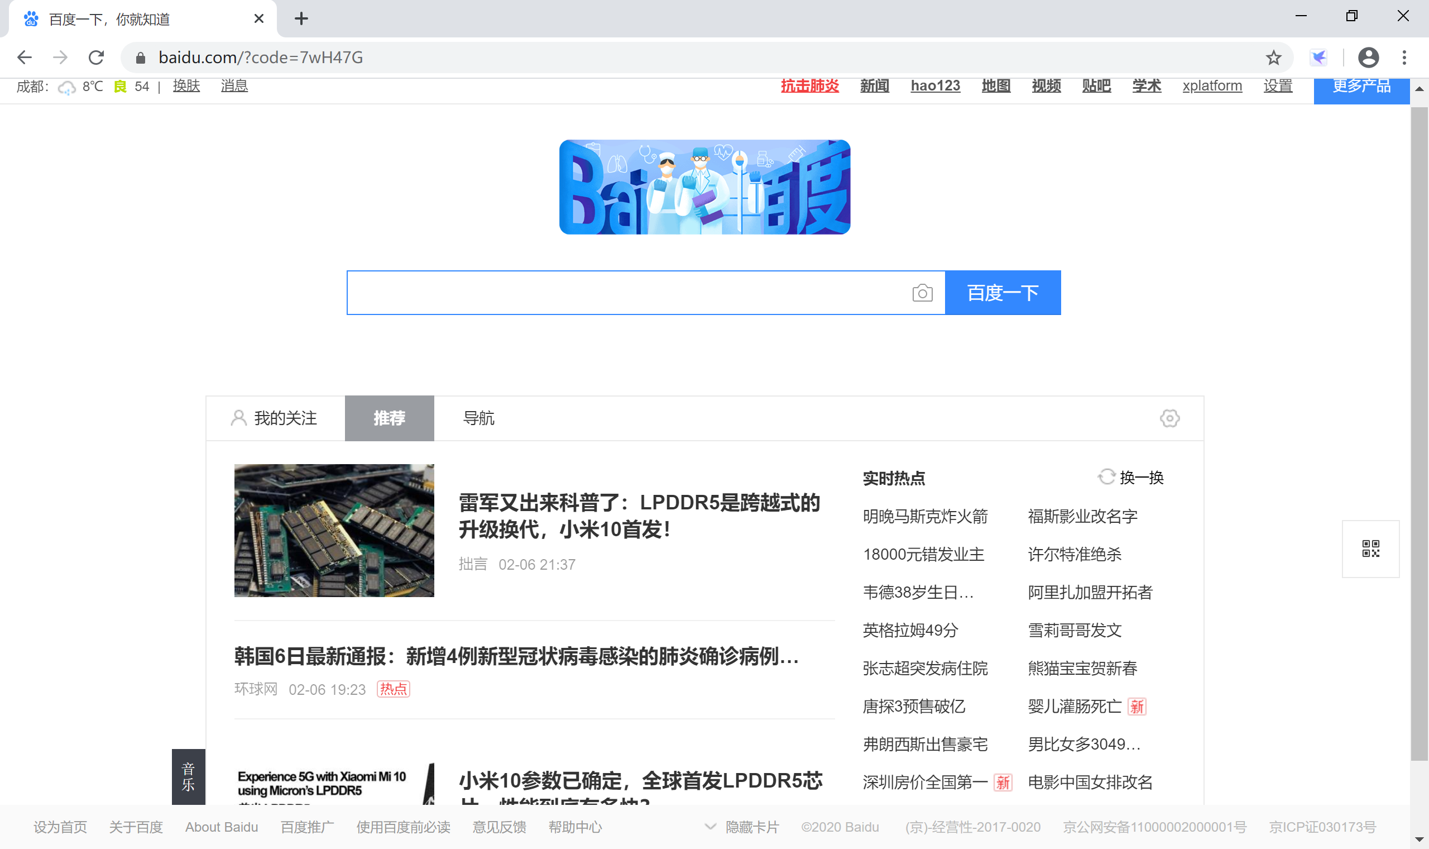
Task: Switch to 我的关注 tab
Action: [275, 418]
